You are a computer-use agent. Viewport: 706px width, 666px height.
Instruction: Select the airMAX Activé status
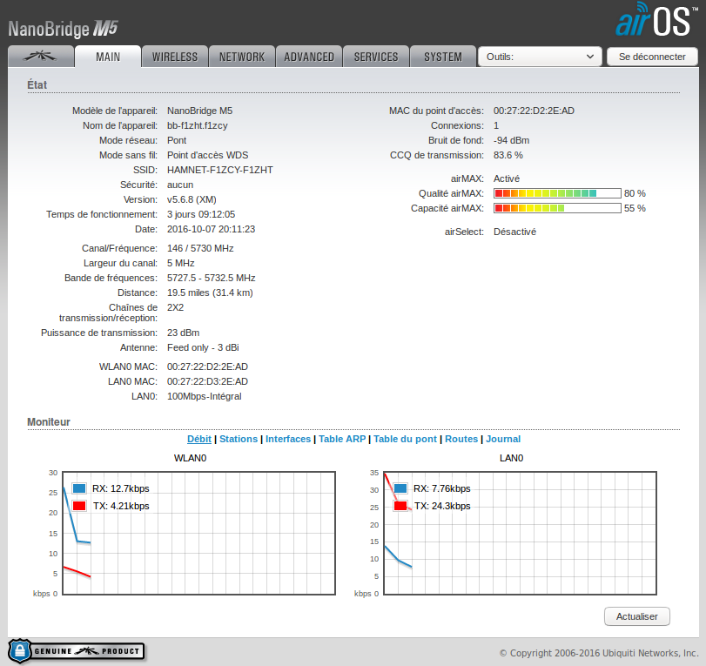point(506,178)
